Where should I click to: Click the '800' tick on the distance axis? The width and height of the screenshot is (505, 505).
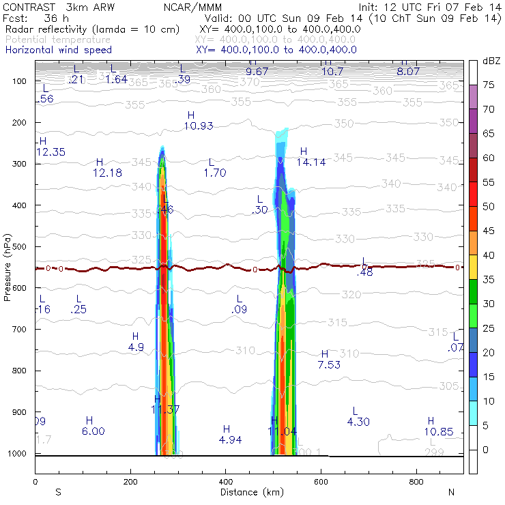[x=416, y=482]
